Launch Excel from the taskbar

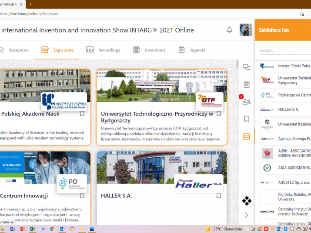pyautogui.click(x=32, y=229)
